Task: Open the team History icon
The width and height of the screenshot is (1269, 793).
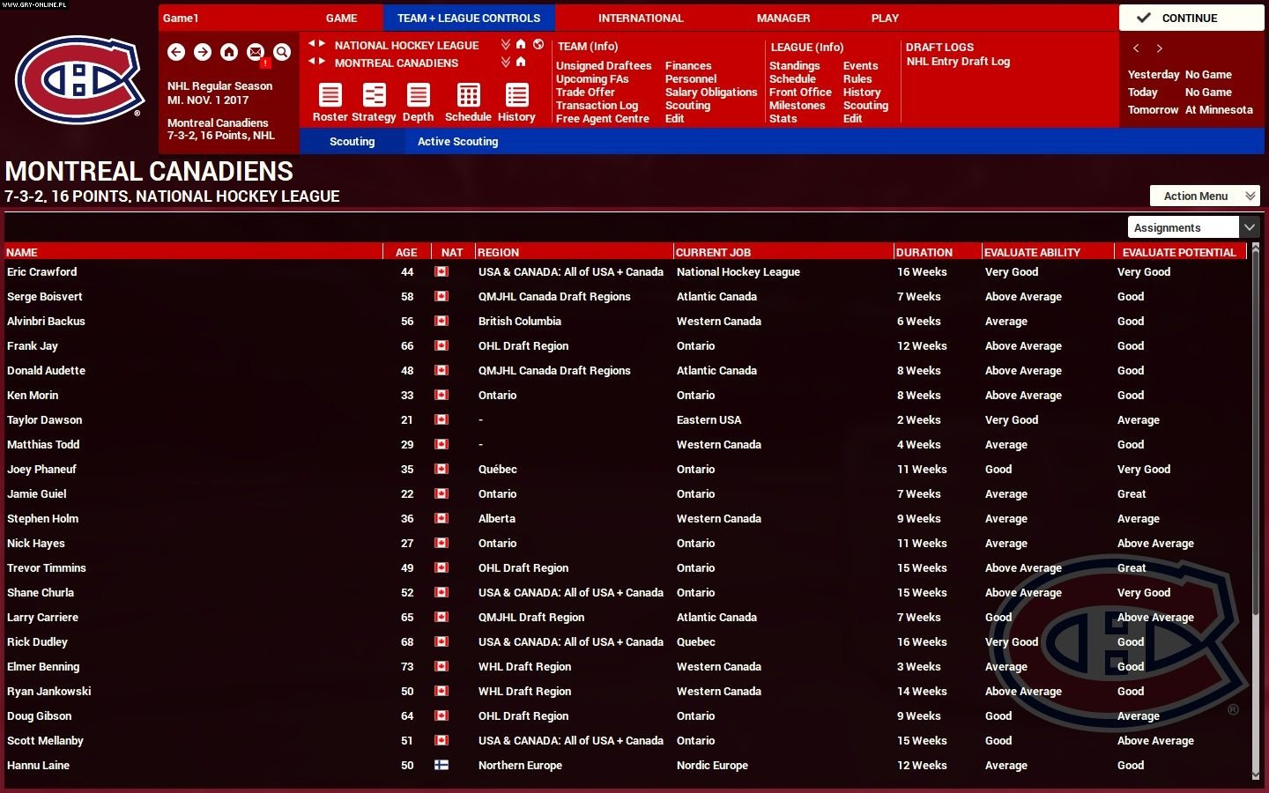Action: click(x=516, y=97)
